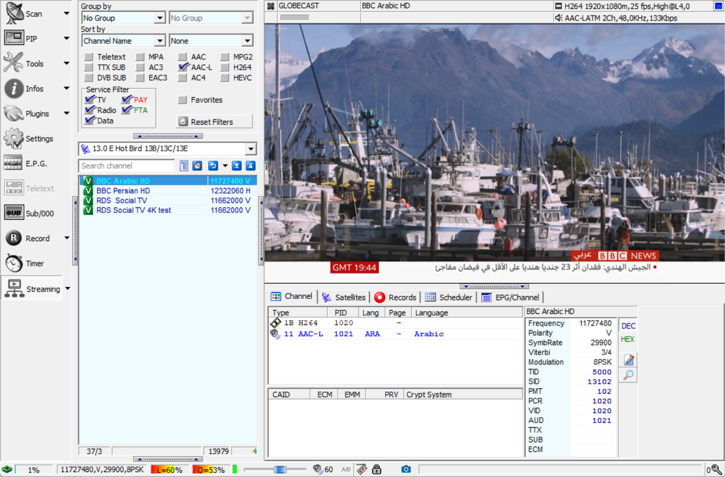Click the PID column header
Viewport: 725px width, 477px height.
(x=342, y=313)
